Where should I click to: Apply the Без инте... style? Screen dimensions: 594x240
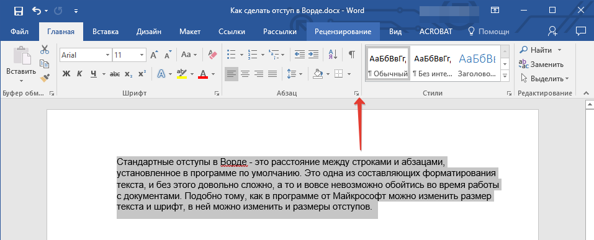coord(432,63)
